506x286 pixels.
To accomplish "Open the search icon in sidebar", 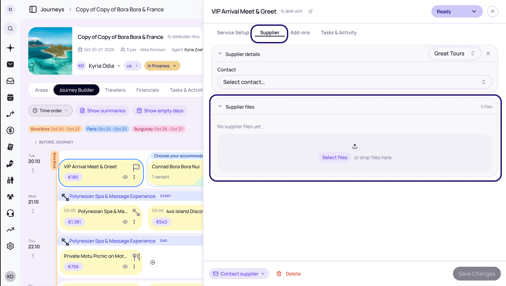I will click(x=10, y=29).
